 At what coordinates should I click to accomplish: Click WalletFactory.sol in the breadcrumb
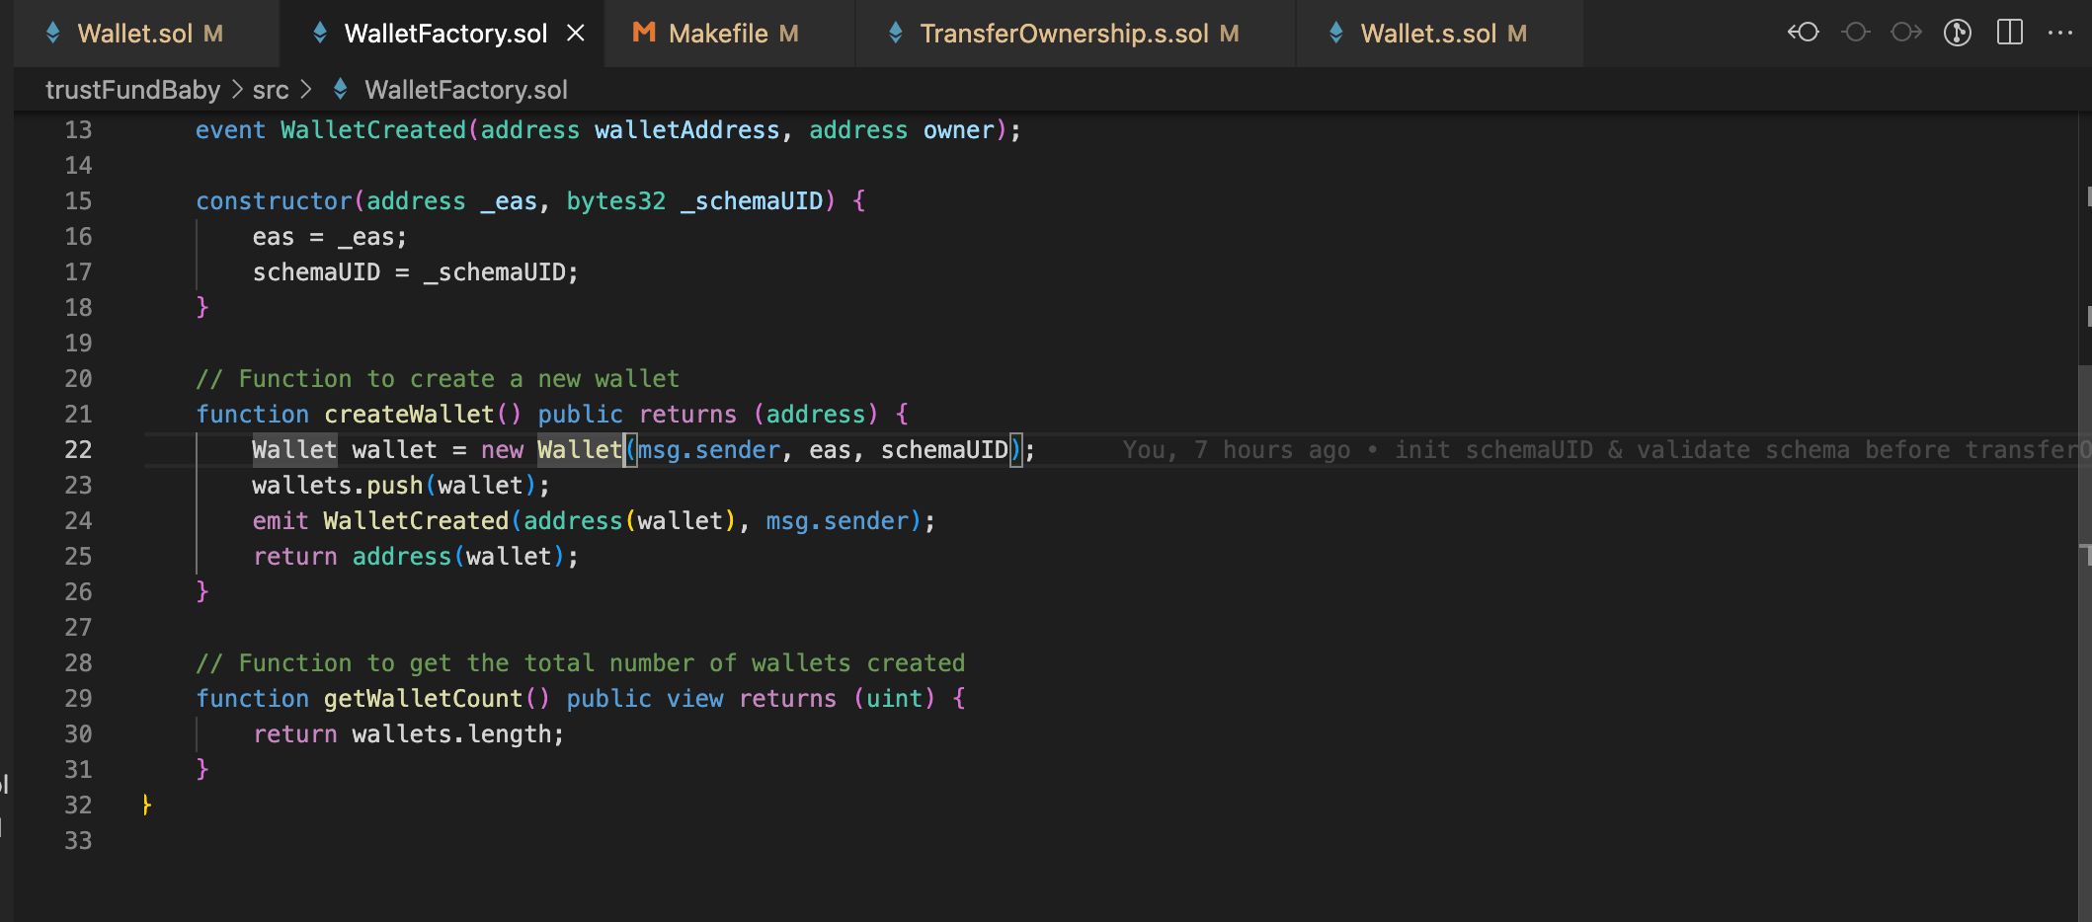coord(466,90)
